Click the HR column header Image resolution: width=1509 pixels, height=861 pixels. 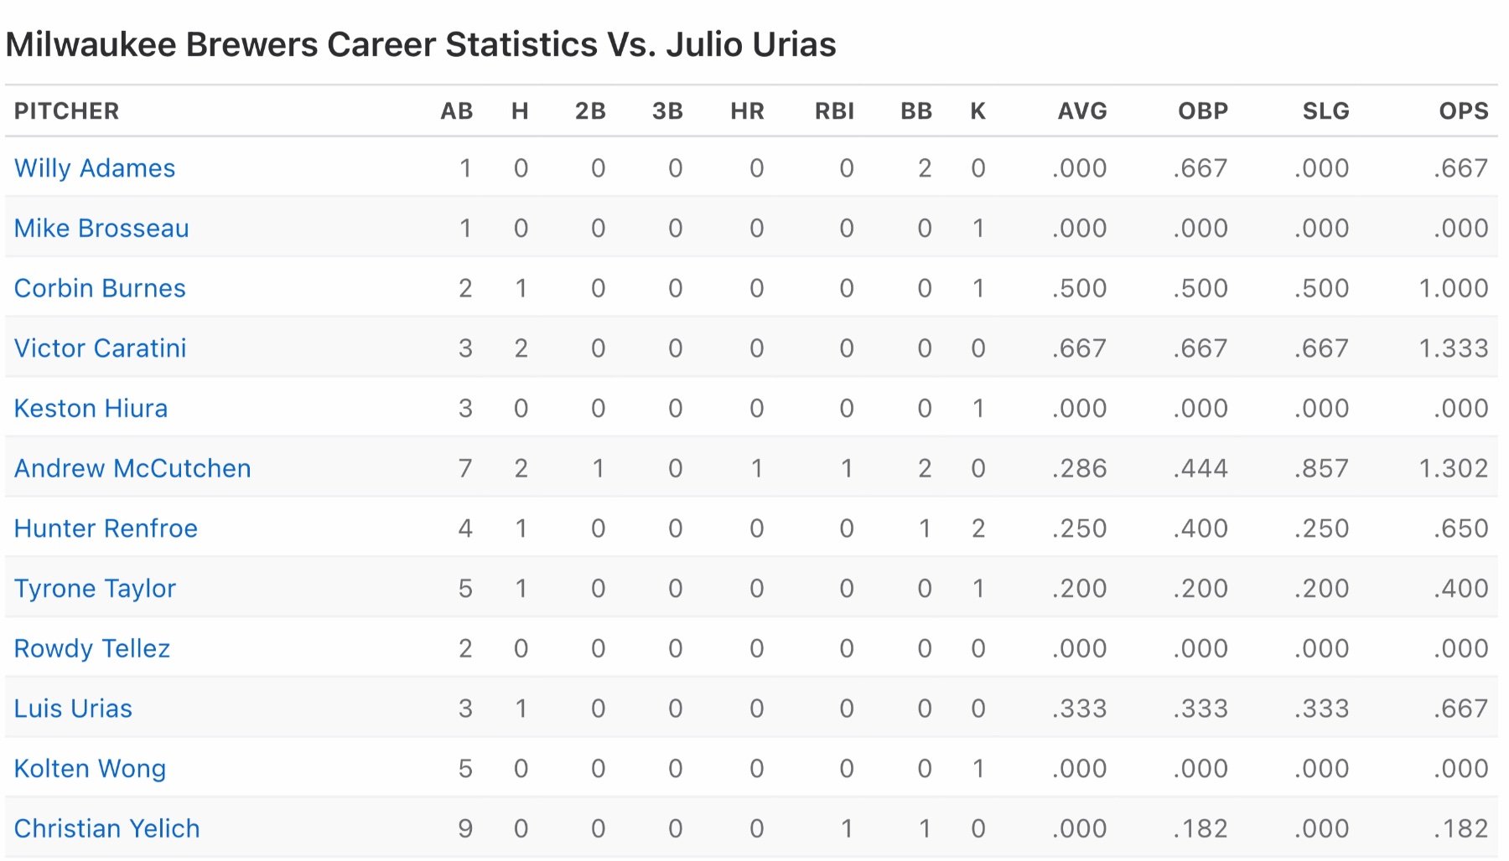coord(747,111)
